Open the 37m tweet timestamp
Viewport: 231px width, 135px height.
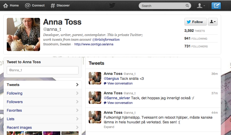(x=215, y=93)
